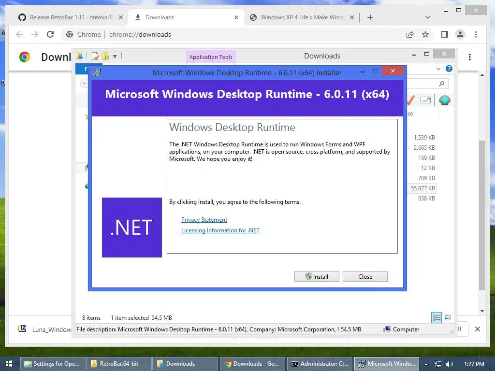Screen dimensions: 495x371
Task: Click Explorer search magnifier icon
Action: coord(442,84)
